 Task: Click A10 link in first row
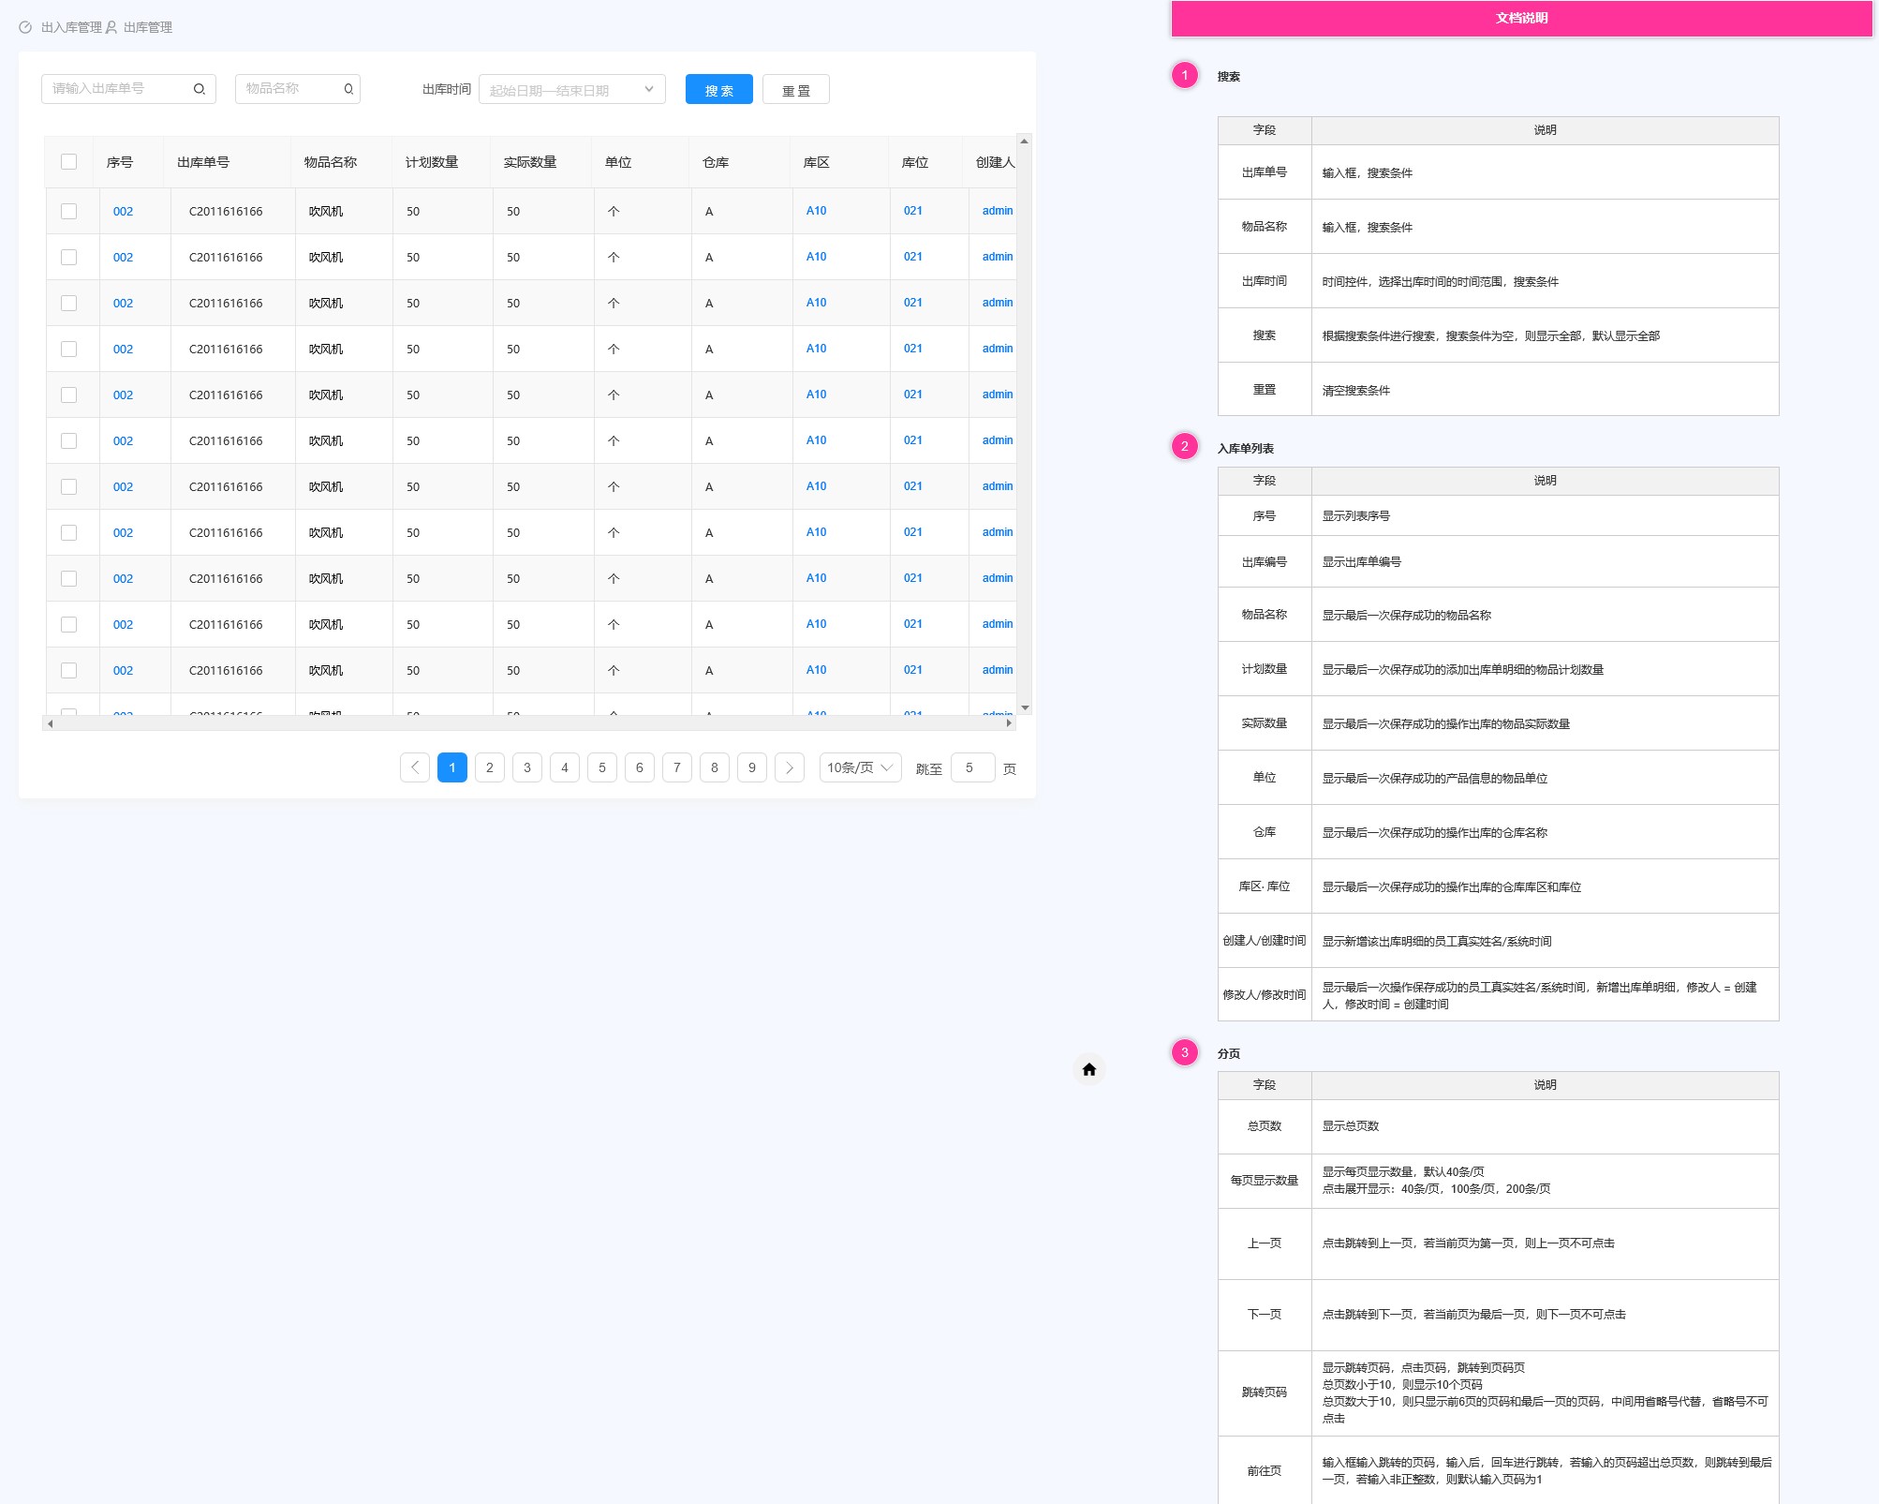[817, 211]
